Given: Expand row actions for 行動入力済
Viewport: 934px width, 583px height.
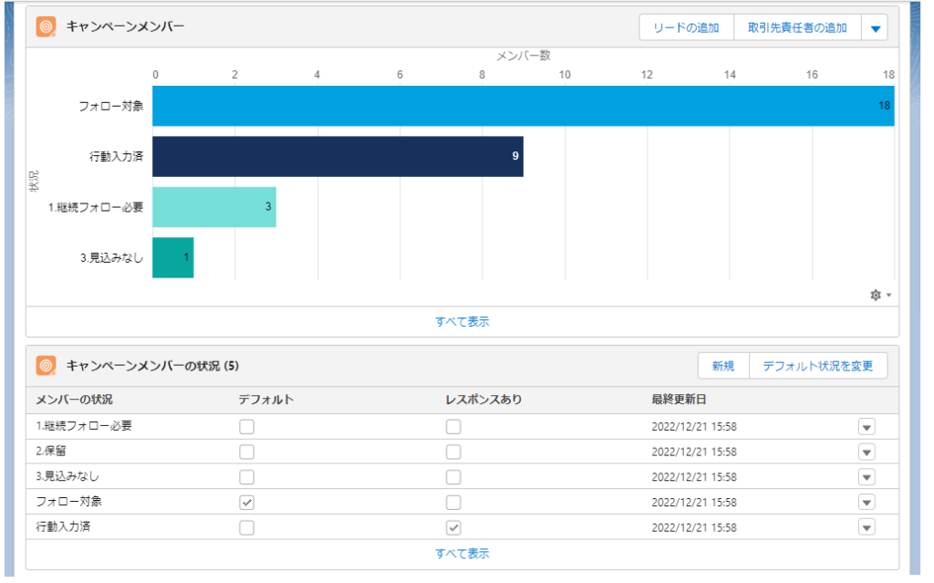Looking at the screenshot, I should [867, 527].
